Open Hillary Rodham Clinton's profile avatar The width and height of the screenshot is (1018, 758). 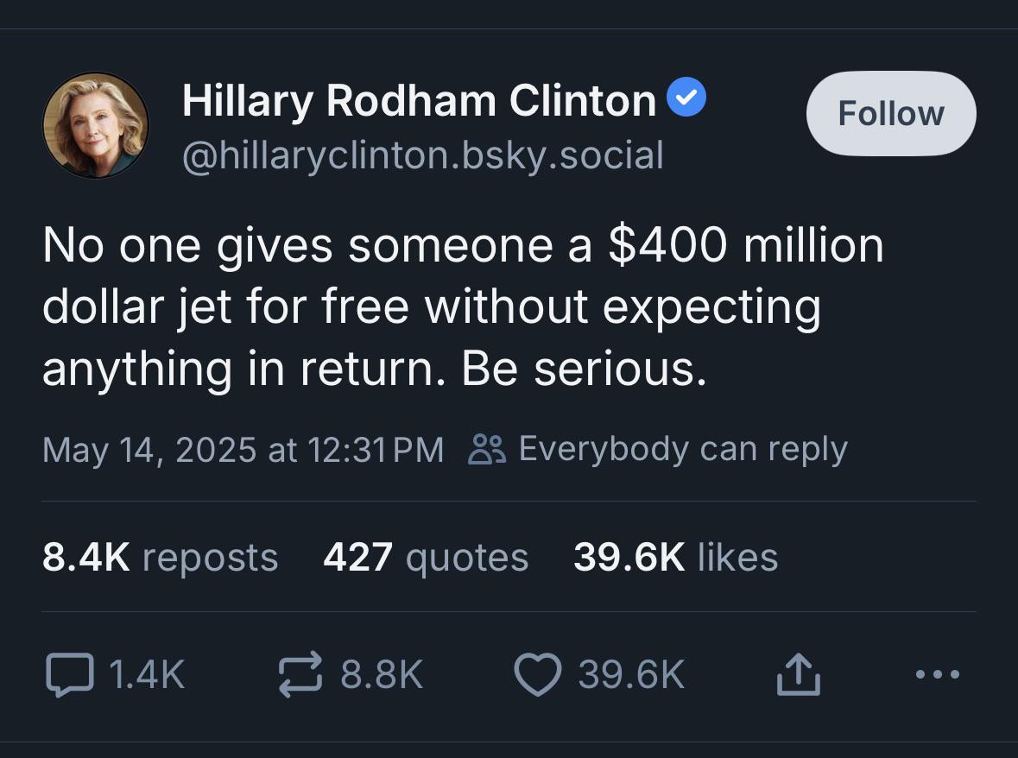pyautogui.click(x=96, y=125)
